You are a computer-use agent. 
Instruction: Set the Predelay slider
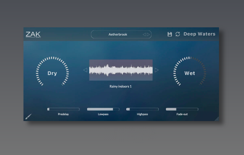pyautogui.click(x=63, y=109)
